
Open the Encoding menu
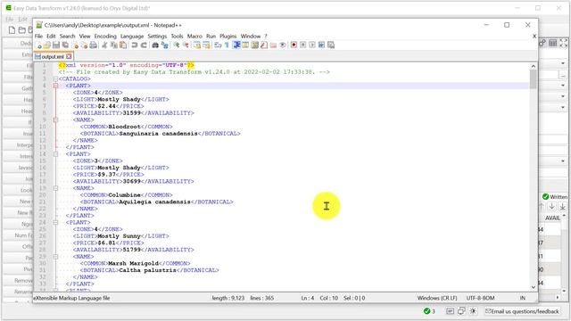tap(105, 36)
